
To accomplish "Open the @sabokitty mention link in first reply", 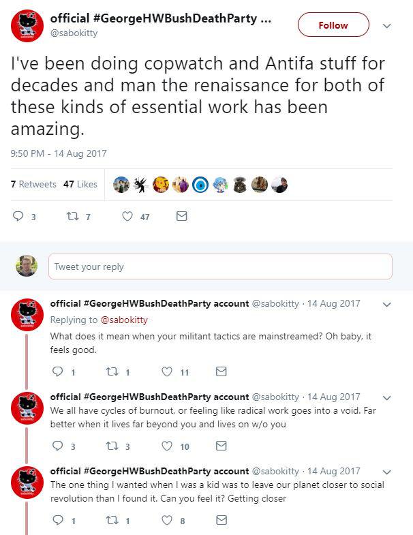I will click(x=123, y=320).
